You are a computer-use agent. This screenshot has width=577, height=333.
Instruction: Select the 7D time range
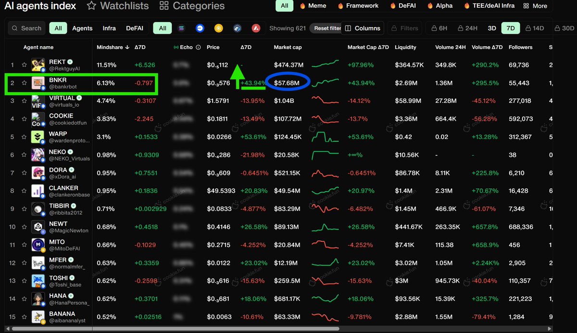click(511, 28)
